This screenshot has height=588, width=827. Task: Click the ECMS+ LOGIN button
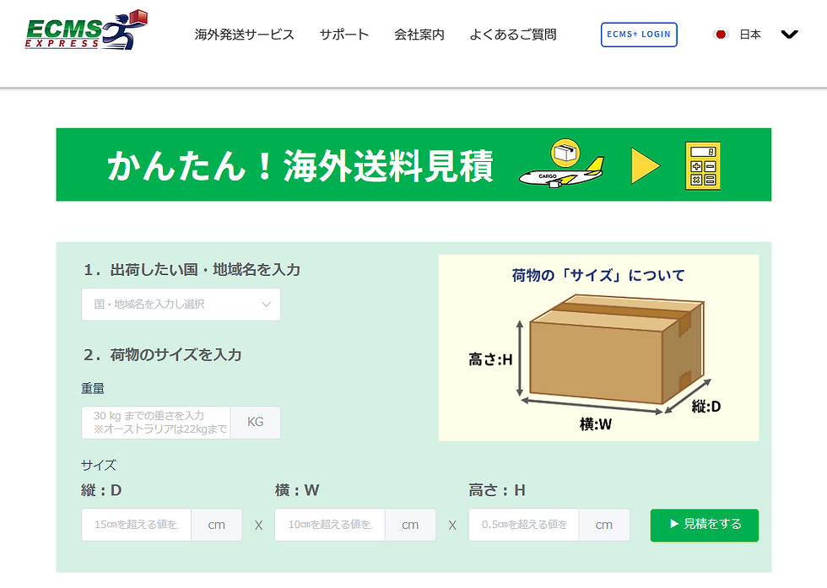[x=639, y=35]
